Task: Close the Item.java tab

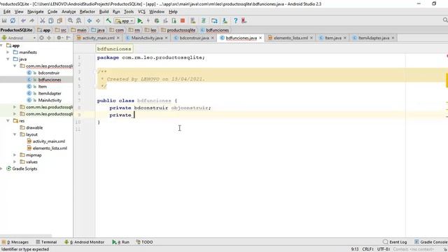Action: (345, 38)
